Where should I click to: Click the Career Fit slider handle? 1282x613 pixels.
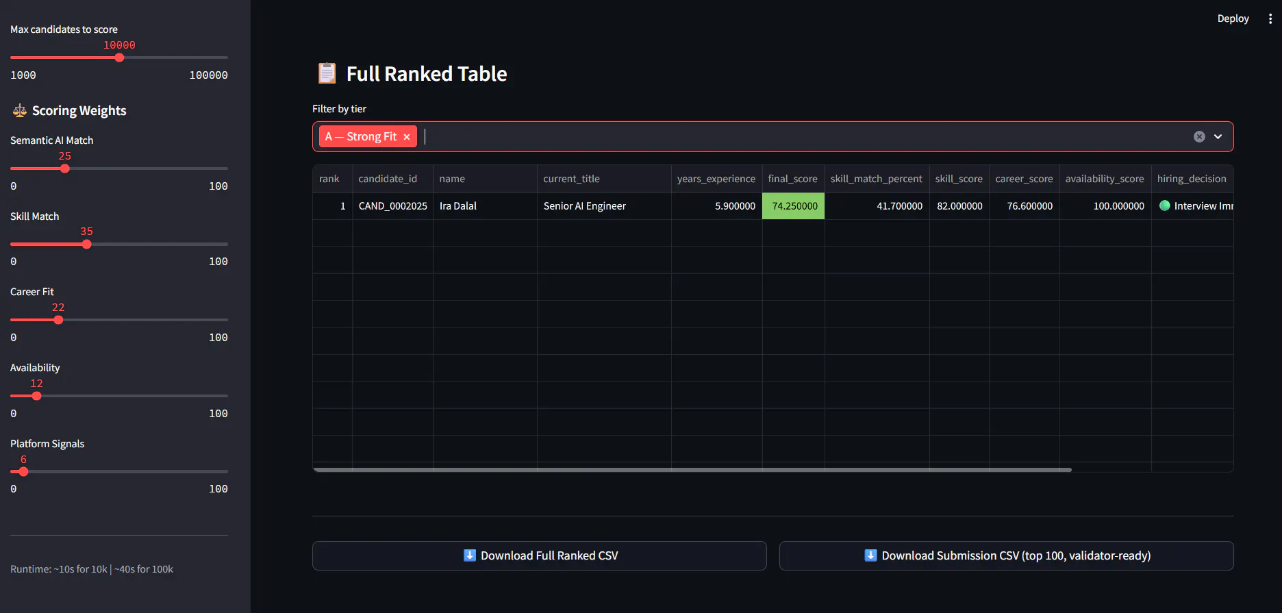click(58, 320)
